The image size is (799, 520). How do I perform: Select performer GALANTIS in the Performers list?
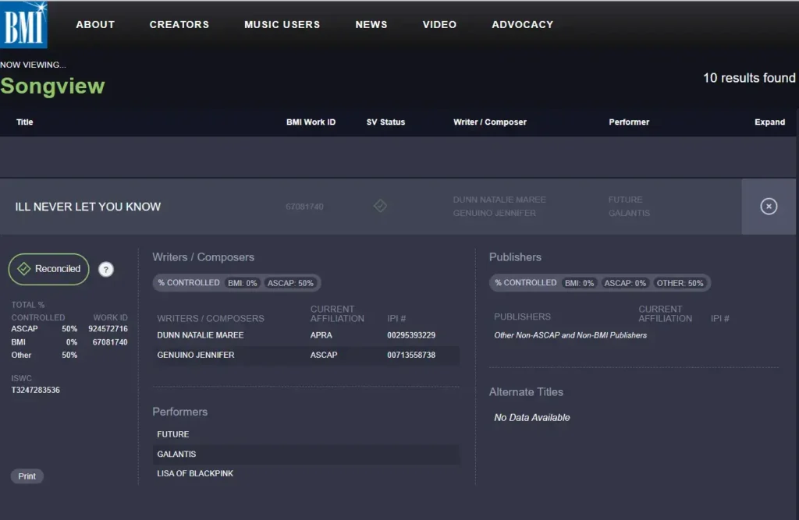pyautogui.click(x=176, y=454)
